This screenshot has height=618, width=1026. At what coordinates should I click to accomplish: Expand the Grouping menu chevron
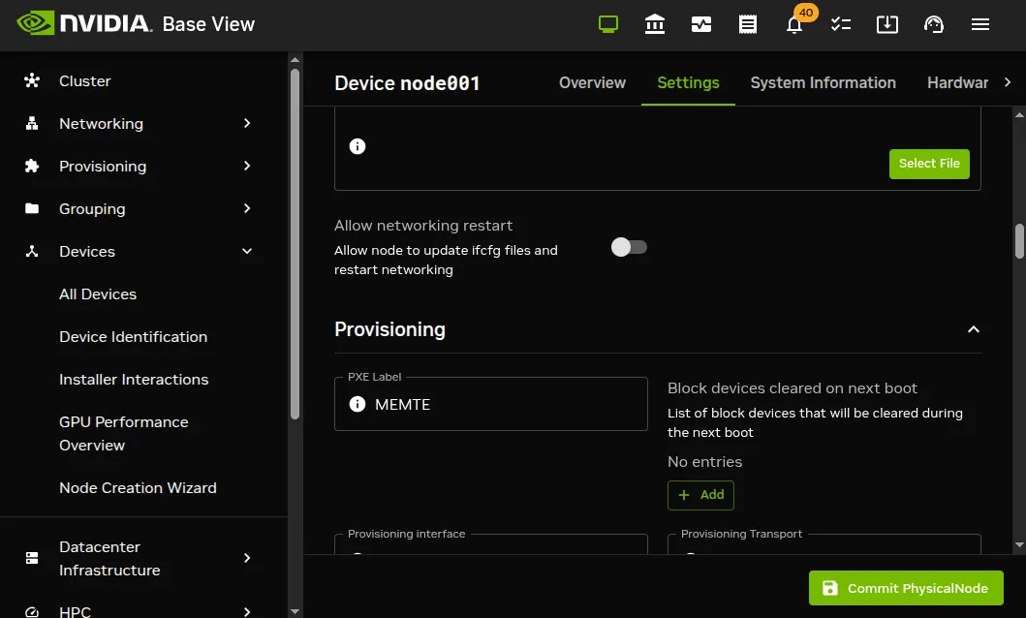pyautogui.click(x=247, y=208)
